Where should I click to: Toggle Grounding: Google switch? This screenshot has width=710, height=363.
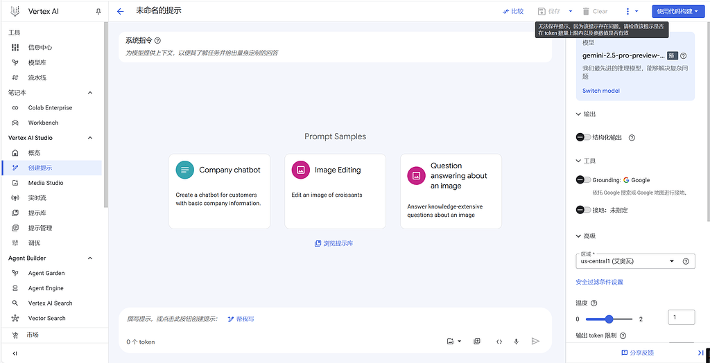[x=583, y=179]
